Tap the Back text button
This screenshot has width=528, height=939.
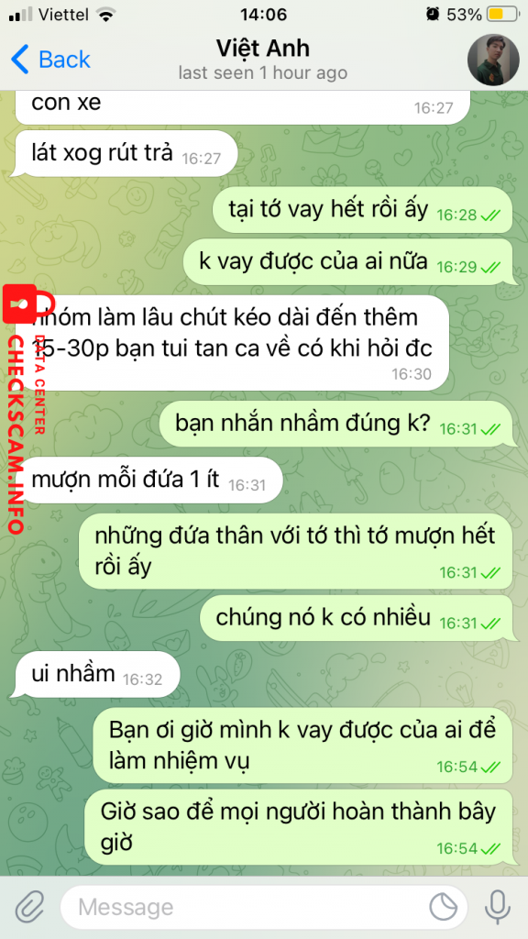[x=64, y=60]
